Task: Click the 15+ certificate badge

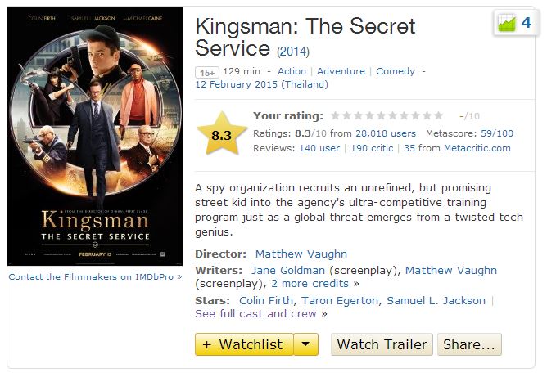Action: (206, 72)
